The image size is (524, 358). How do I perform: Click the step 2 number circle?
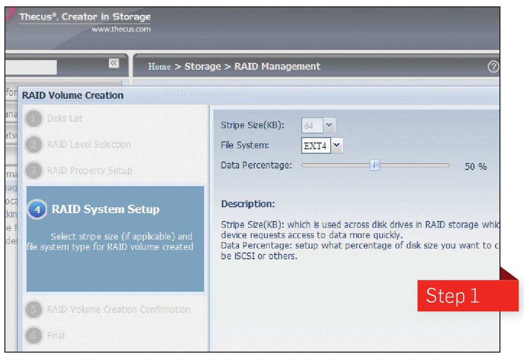34,145
